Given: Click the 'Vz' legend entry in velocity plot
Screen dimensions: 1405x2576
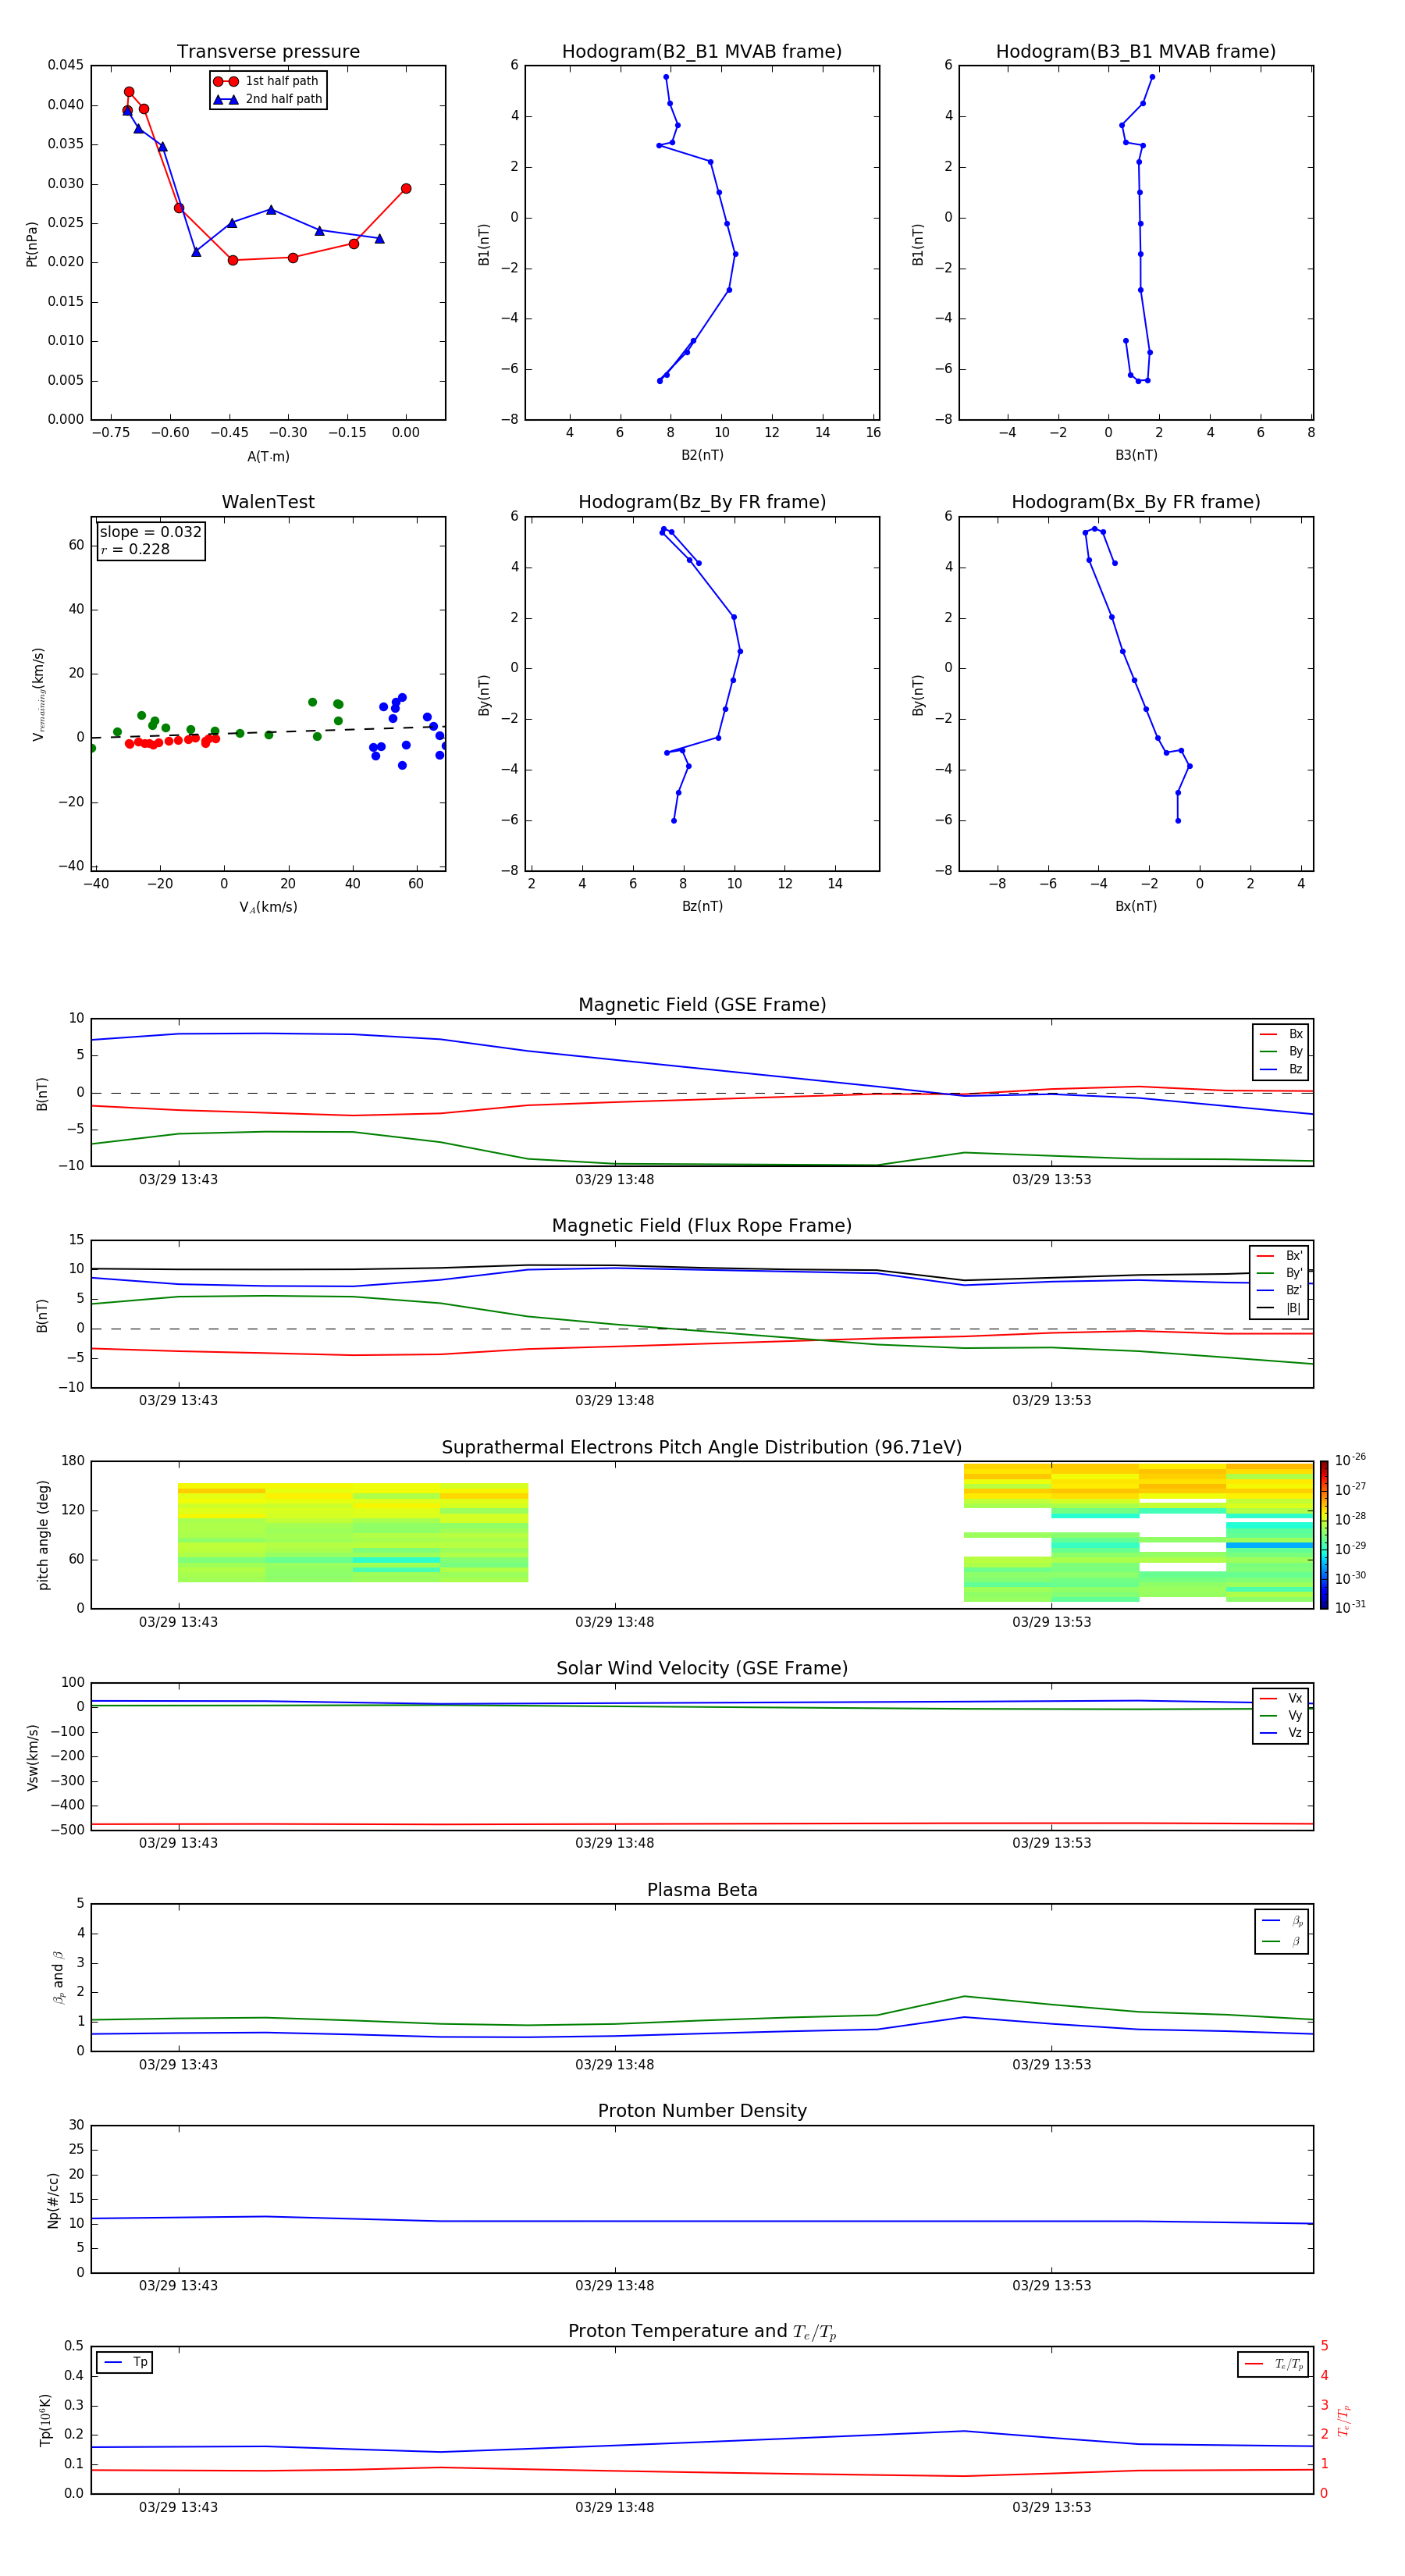Looking at the screenshot, I should coord(1281,1733).
